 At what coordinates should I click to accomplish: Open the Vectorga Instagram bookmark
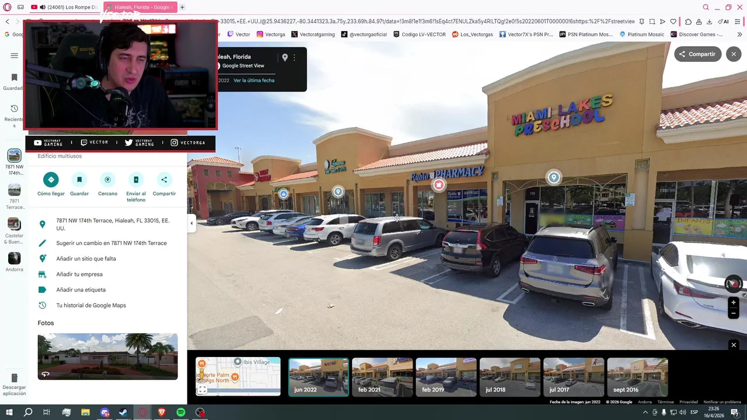[x=271, y=34]
